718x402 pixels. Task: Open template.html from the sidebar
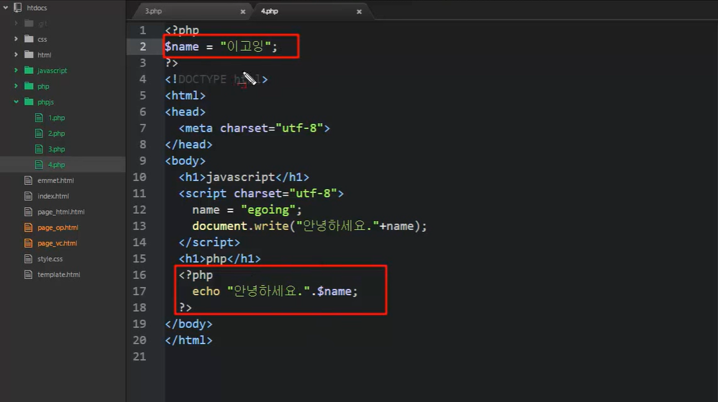point(59,274)
